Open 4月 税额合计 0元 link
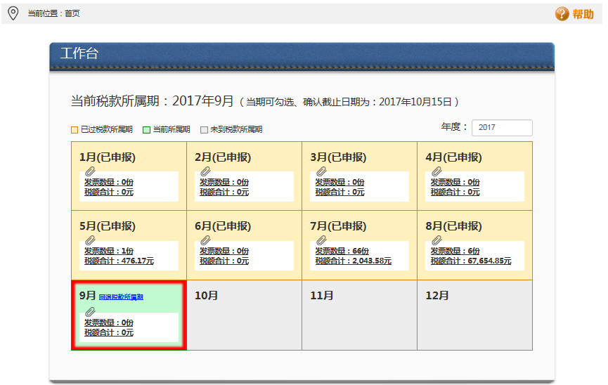Viewport: 608px width, 385px height. coord(455,192)
